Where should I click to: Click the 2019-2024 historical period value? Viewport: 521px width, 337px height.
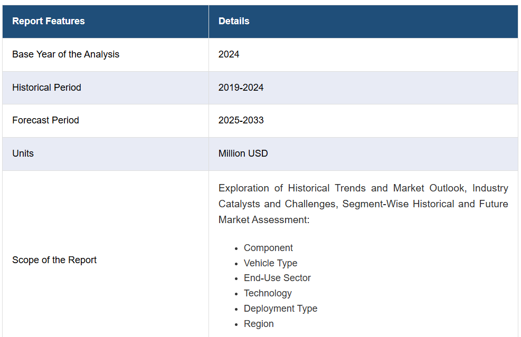pos(241,88)
